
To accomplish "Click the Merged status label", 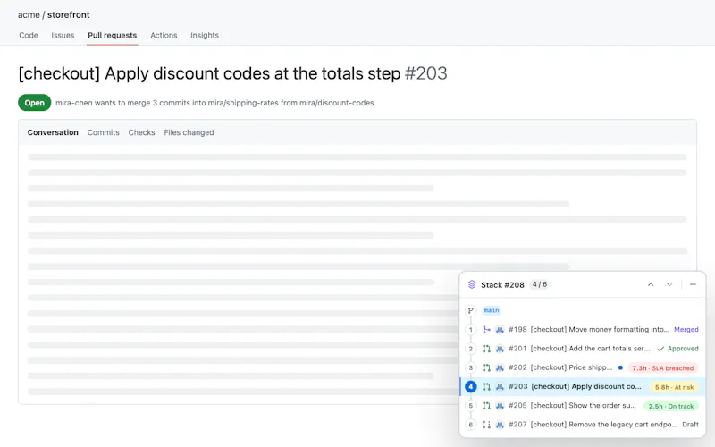I will pyautogui.click(x=686, y=330).
